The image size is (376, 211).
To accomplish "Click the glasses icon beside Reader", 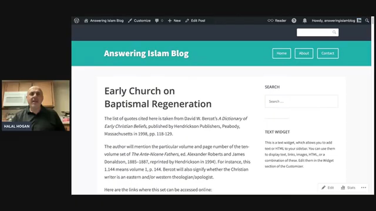I will (270, 21).
